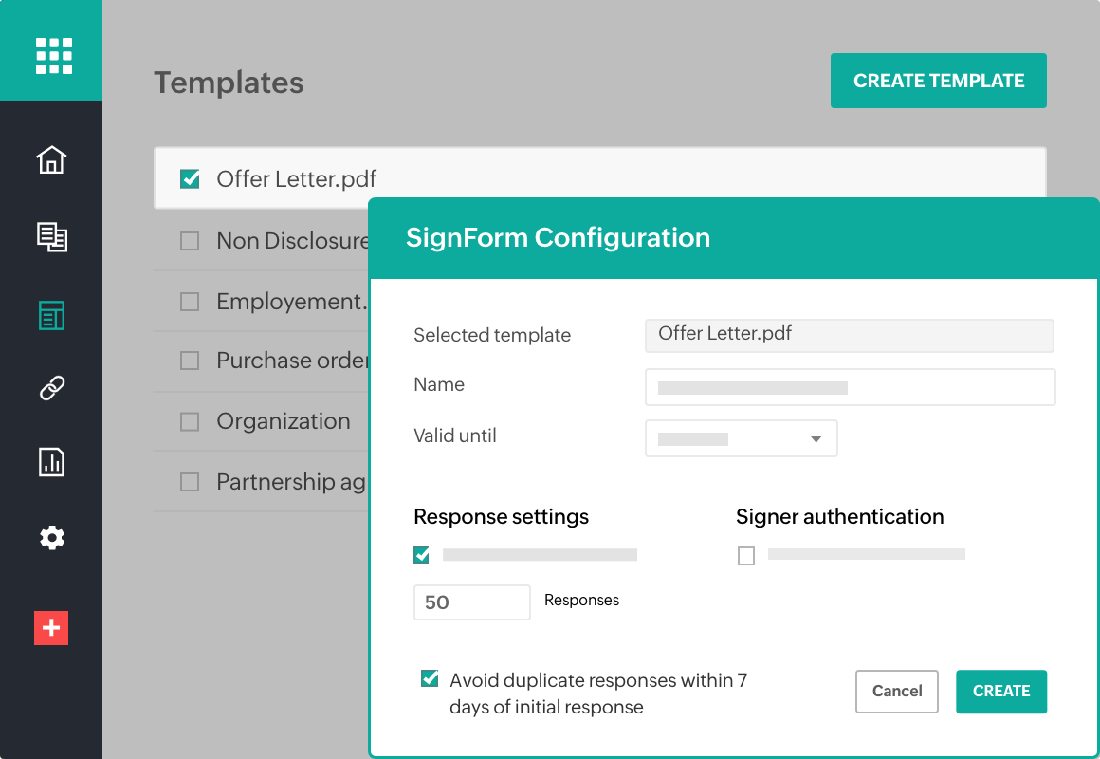Enable the Signer authentication checkbox

(x=746, y=556)
